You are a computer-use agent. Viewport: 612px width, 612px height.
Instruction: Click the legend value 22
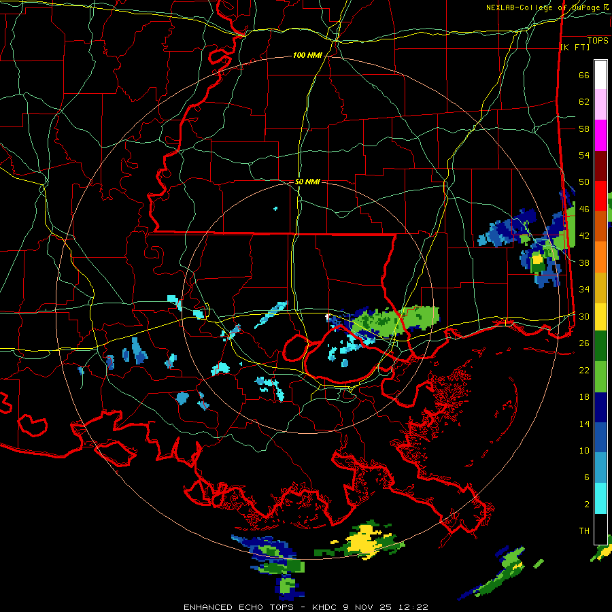coord(584,370)
